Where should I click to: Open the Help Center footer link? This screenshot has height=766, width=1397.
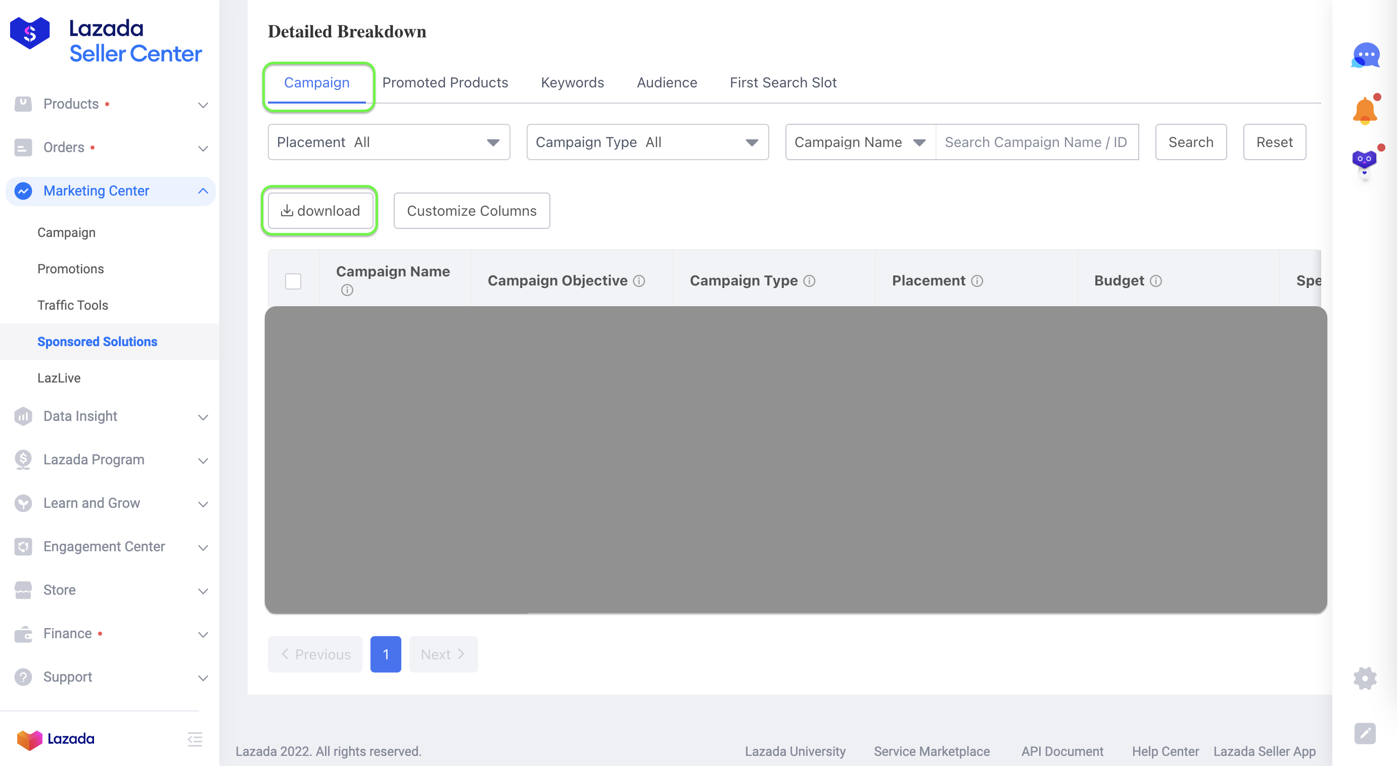(1165, 751)
